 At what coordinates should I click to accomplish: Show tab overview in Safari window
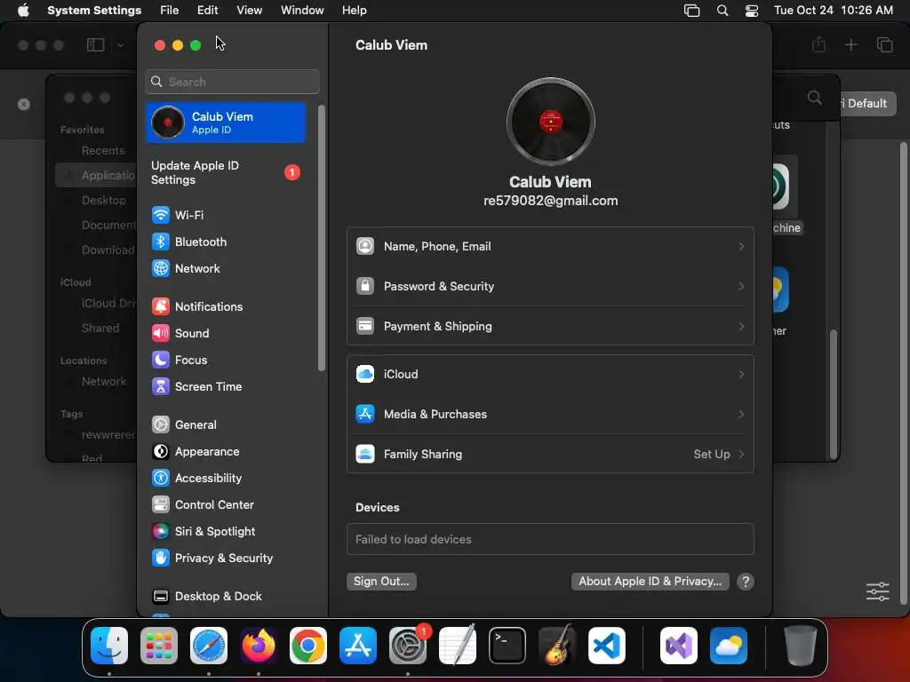pos(884,44)
